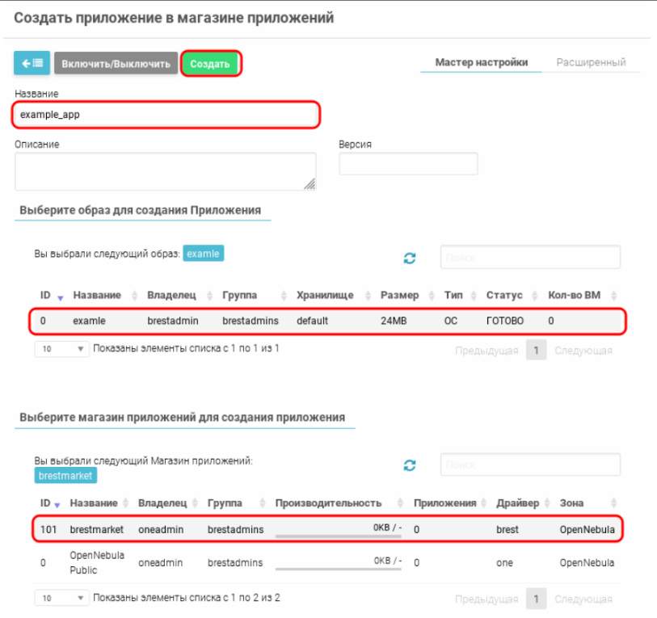Click the back-to-list arrow icon button

click(32, 63)
